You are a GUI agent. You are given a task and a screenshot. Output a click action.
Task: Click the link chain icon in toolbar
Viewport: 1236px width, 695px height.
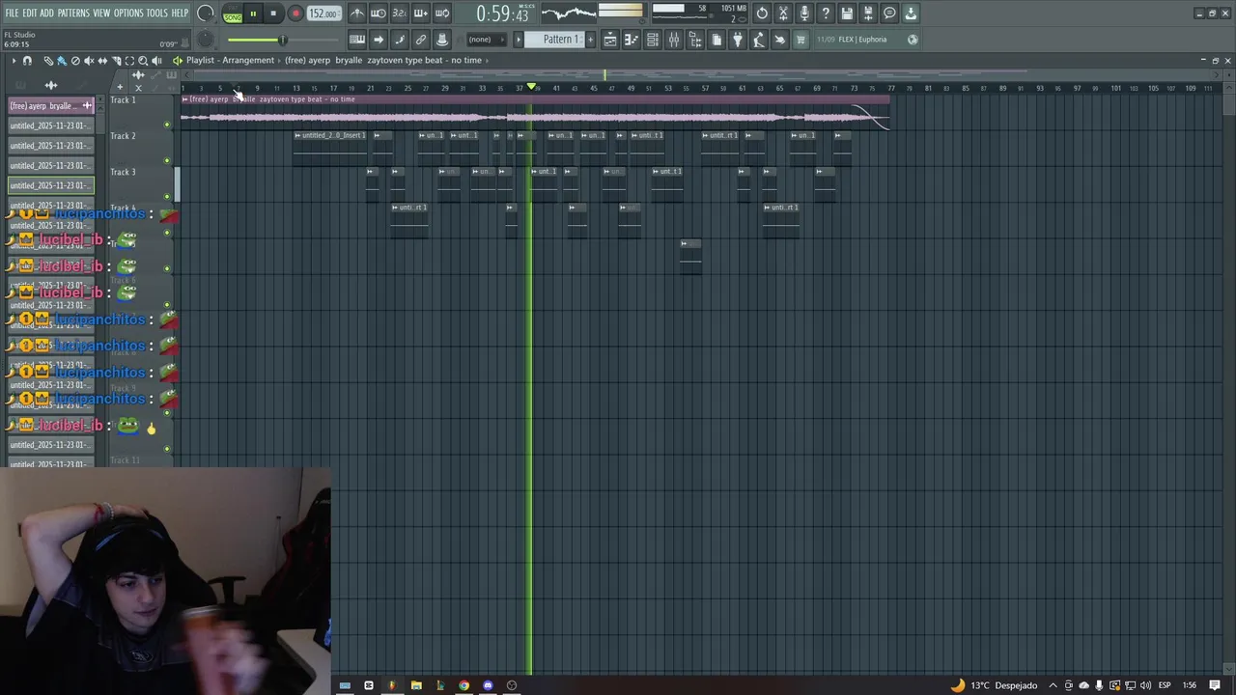421,40
